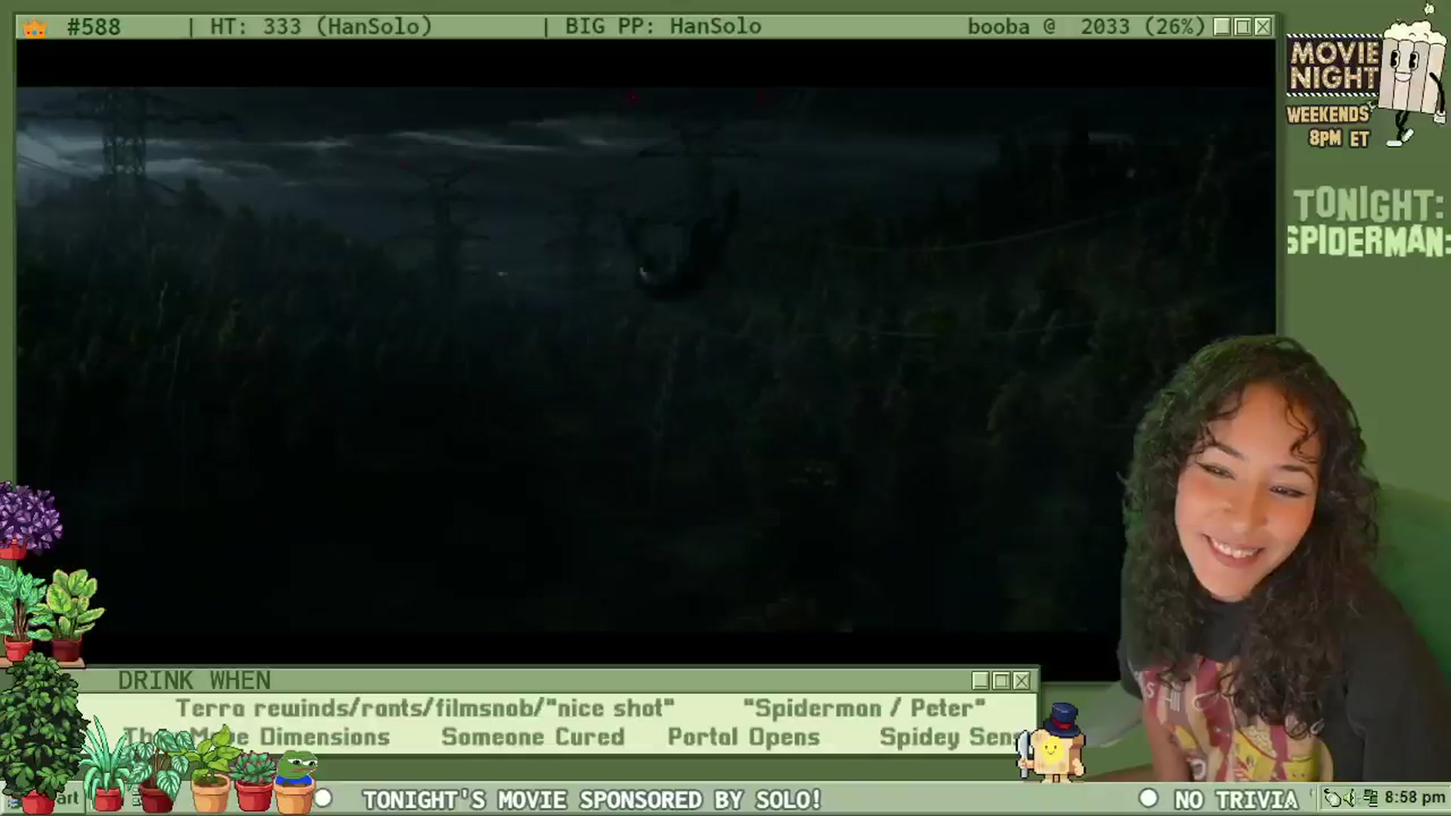Click the "Someone Cured" rule

point(533,737)
